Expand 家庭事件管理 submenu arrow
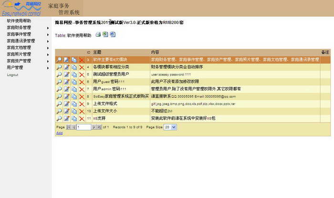The width and height of the screenshot is (334, 198). [48, 34]
